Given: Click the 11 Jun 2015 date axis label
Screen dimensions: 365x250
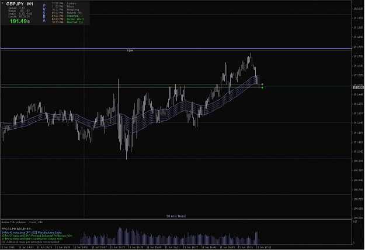Looking at the screenshot, I should tap(8, 247).
